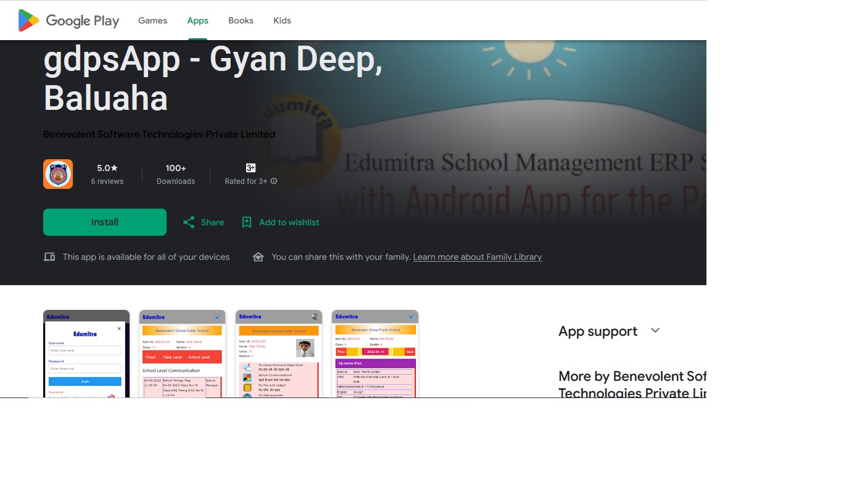This screenshot has width=865, height=495.
Task: Switch to the Games tab
Action: click(152, 20)
